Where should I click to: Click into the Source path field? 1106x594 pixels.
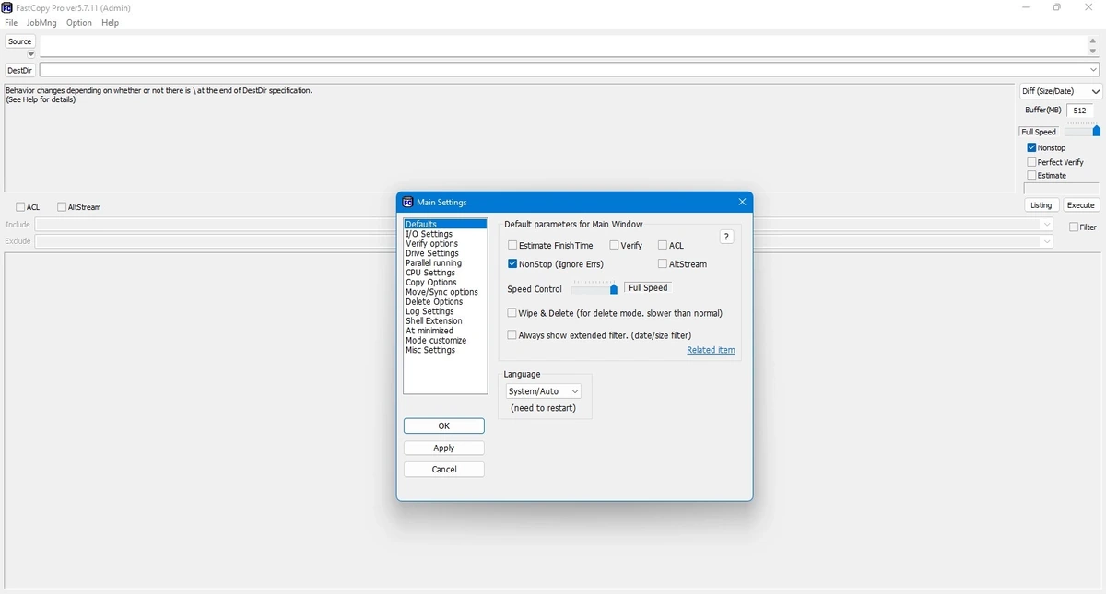562,46
